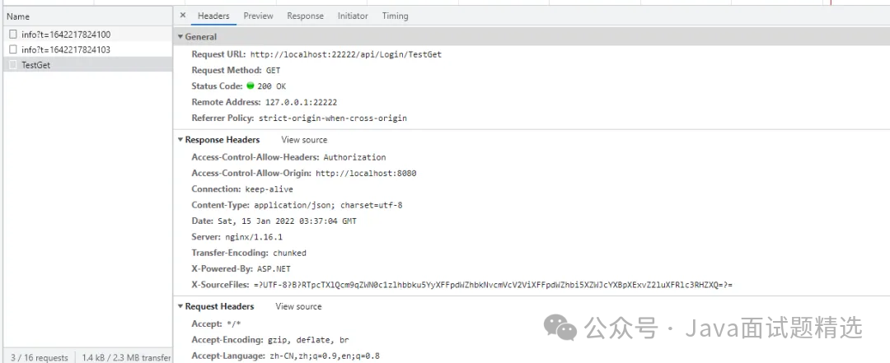The image size is (890, 363).
Task: Open the Response tab
Action: tap(306, 16)
